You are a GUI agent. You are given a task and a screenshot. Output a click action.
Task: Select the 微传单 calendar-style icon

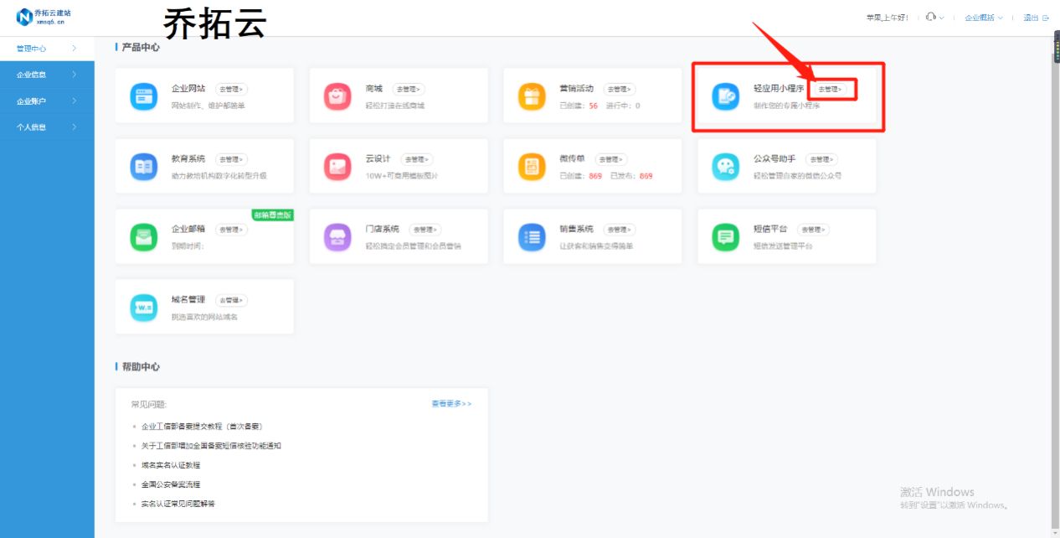(x=532, y=165)
